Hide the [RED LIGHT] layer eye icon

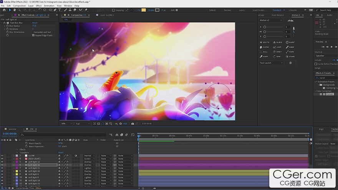point(2,159)
